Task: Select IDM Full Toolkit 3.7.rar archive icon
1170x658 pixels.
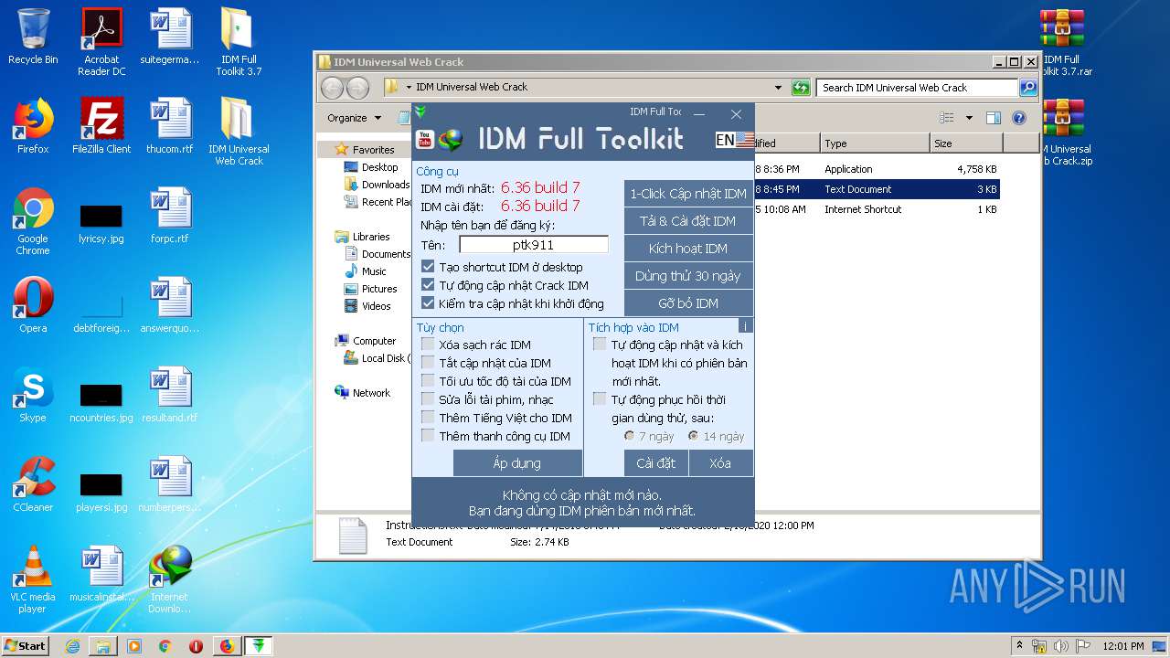Action: tap(1061, 42)
